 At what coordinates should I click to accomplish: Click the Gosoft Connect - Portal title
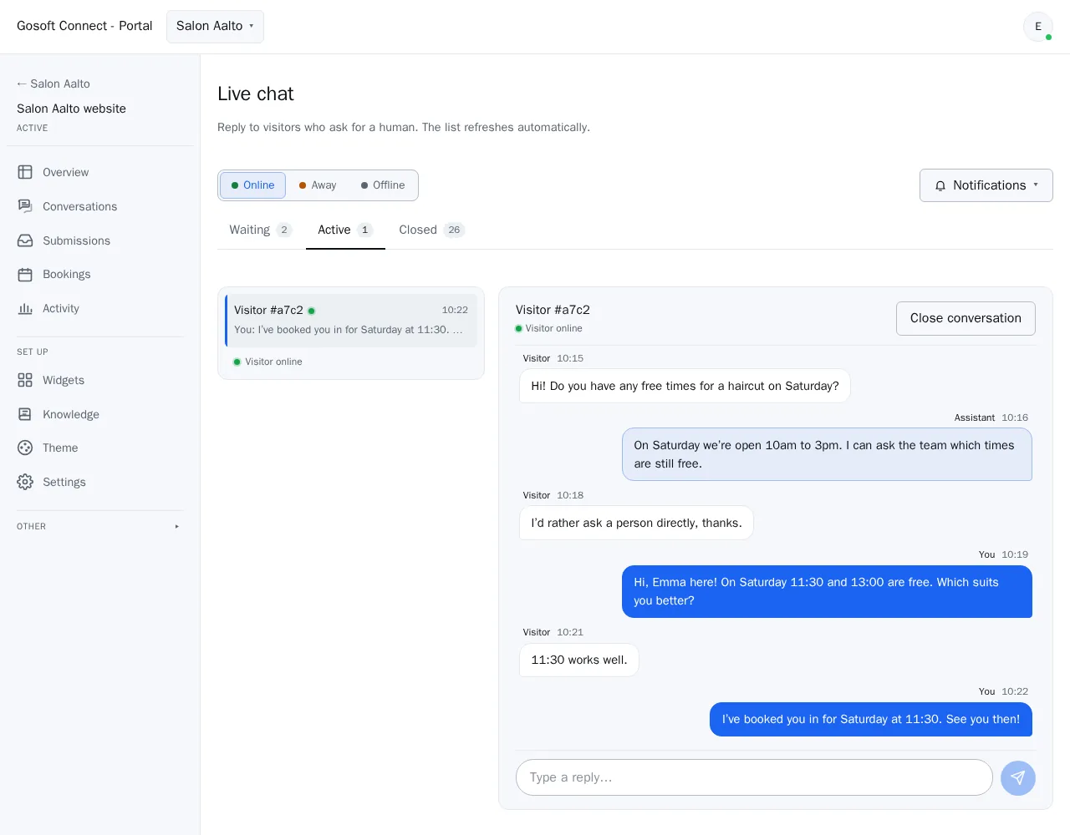[84, 26]
